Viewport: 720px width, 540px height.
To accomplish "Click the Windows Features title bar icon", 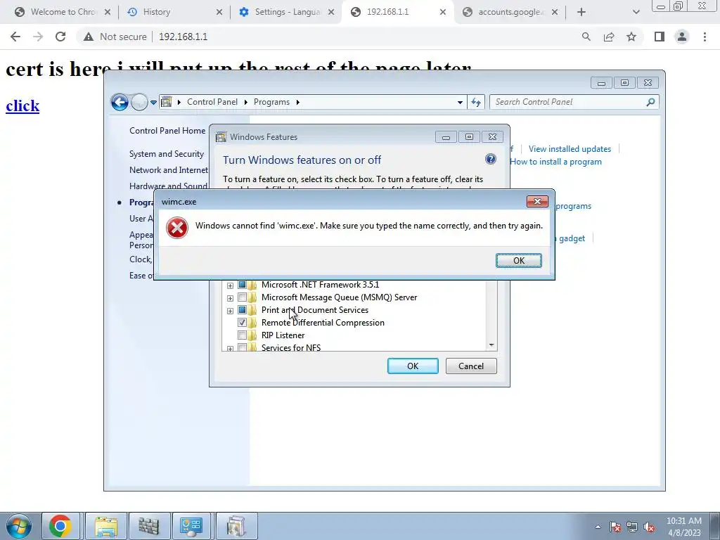I will 221,137.
